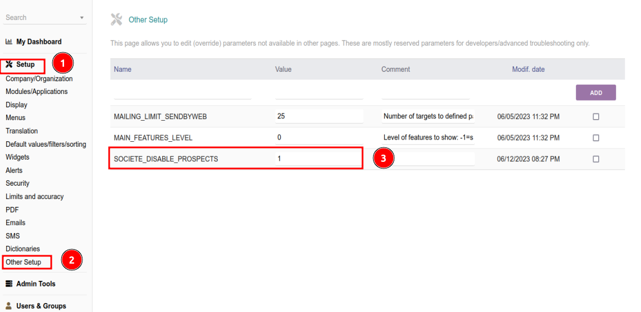Click the Admin Tools server icon
The width and height of the screenshot is (641, 312).
point(8,284)
